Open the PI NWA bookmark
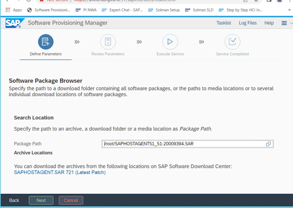Viewport: 293px width, 208px height. [86, 10]
